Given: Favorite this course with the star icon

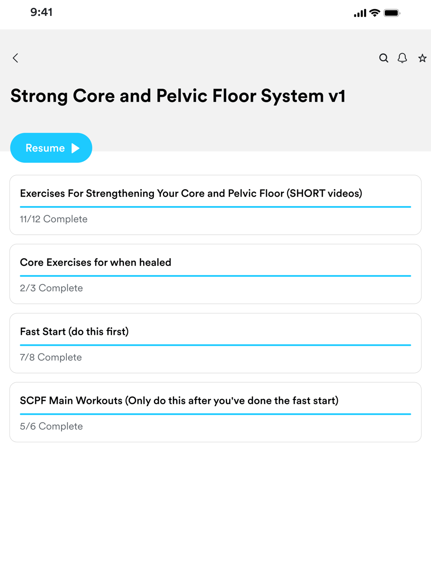Looking at the screenshot, I should click(422, 58).
